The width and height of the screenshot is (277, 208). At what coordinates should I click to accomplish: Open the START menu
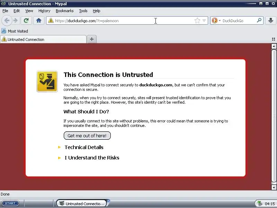click(10, 203)
